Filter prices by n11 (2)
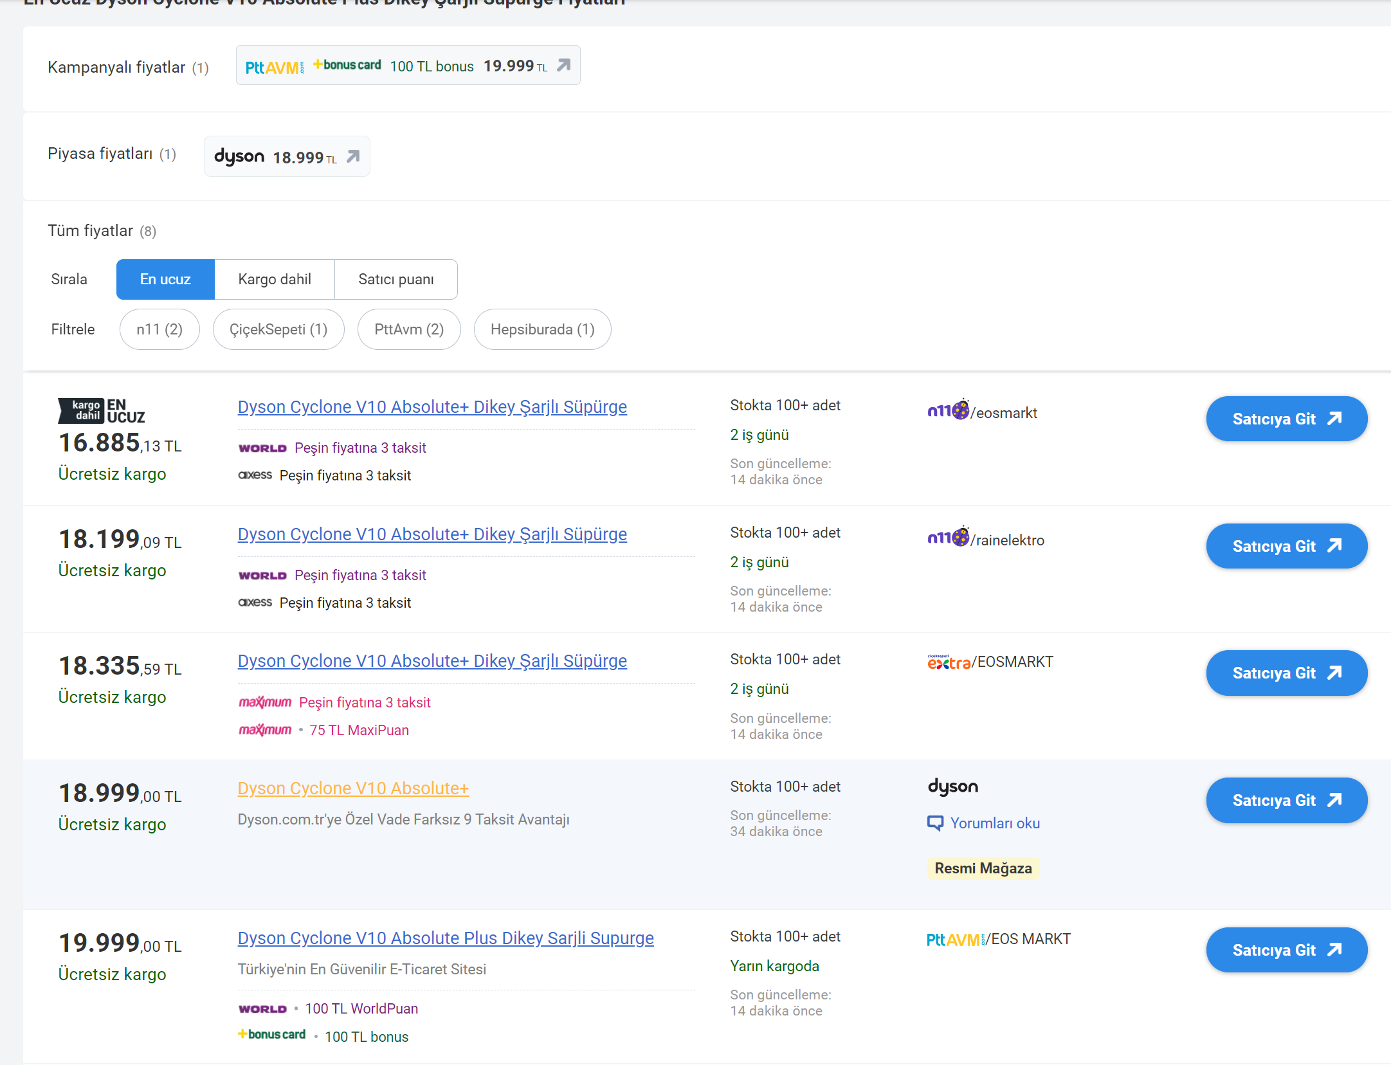This screenshot has height=1065, width=1391. (x=159, y=329)
